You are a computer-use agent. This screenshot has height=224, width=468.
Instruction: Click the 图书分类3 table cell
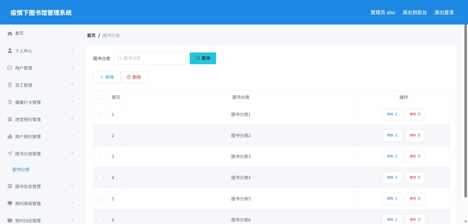(x=241, y=157)
